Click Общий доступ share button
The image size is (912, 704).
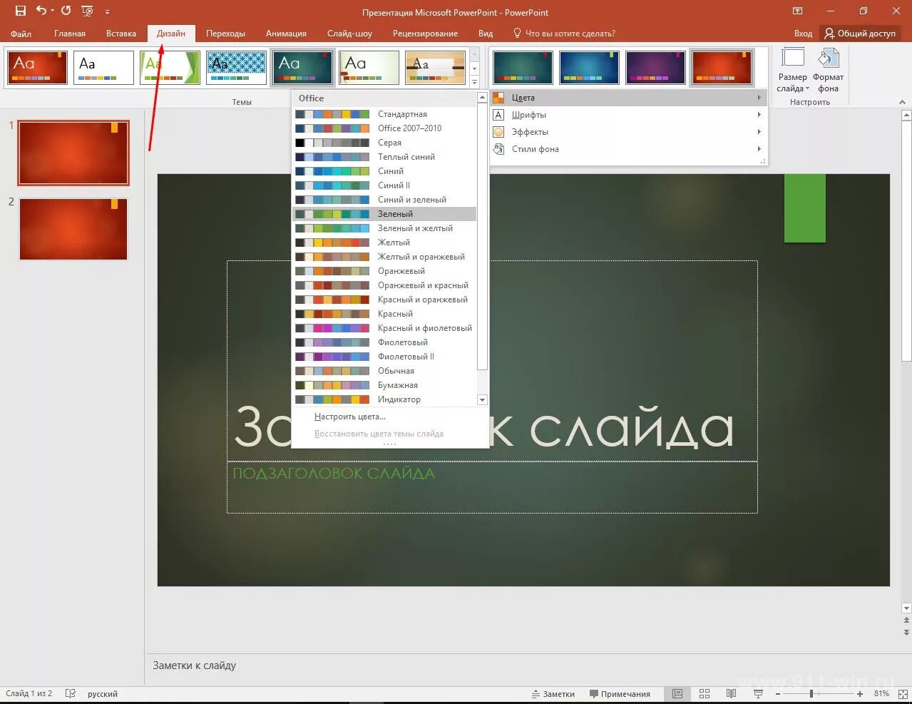click(859, 34)
